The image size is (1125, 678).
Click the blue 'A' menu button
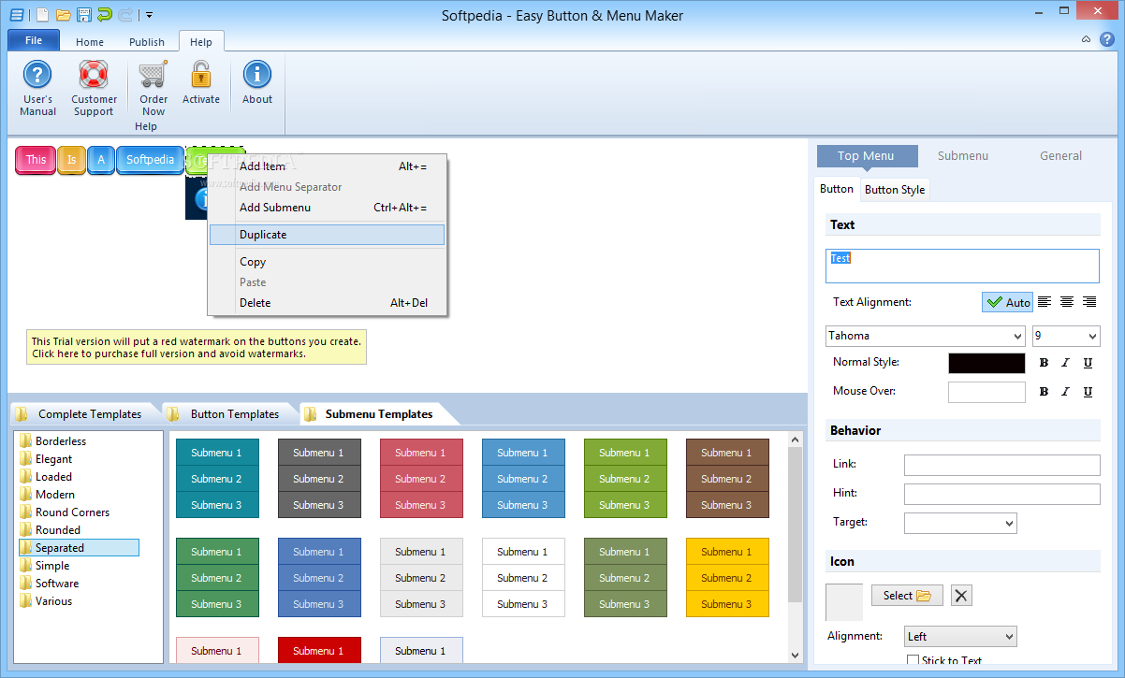pyautogui.click(x=101, y=160)
